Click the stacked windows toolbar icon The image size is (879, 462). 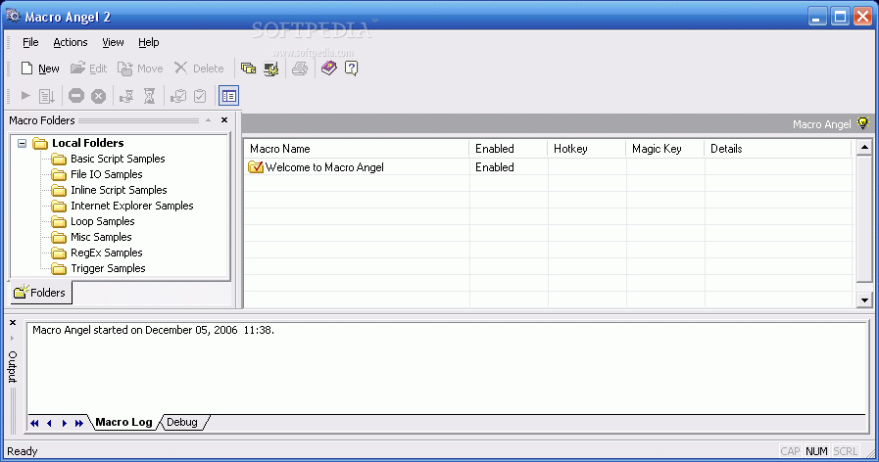coord(248,69)
